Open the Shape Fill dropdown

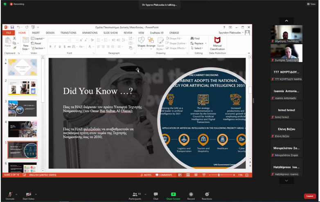point(174,38)
